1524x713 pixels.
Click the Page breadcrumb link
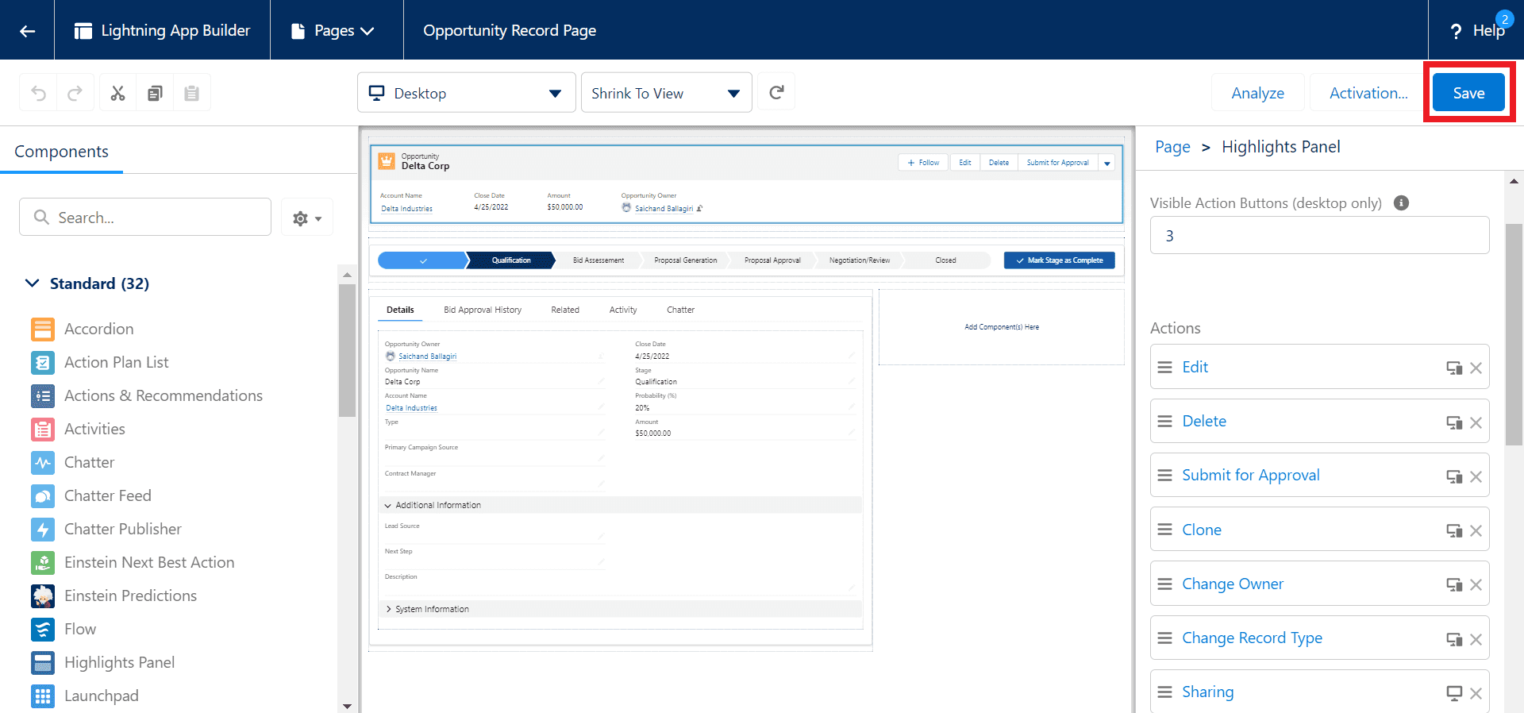(1172, 147)
